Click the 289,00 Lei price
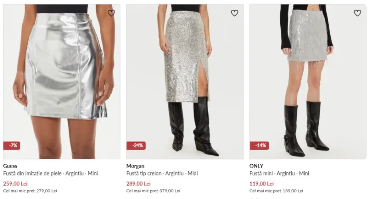 138,184
